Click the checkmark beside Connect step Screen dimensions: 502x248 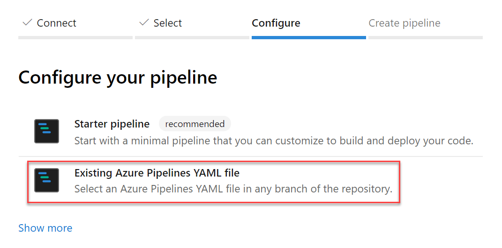28,22
